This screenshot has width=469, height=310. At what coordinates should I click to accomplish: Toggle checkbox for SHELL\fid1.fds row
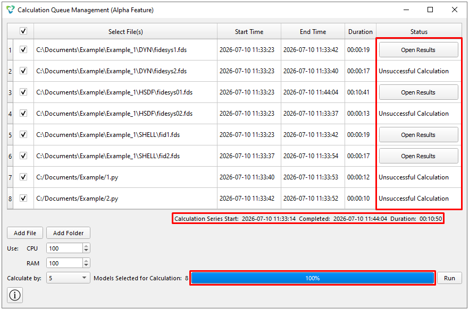[x=23, y=135]
